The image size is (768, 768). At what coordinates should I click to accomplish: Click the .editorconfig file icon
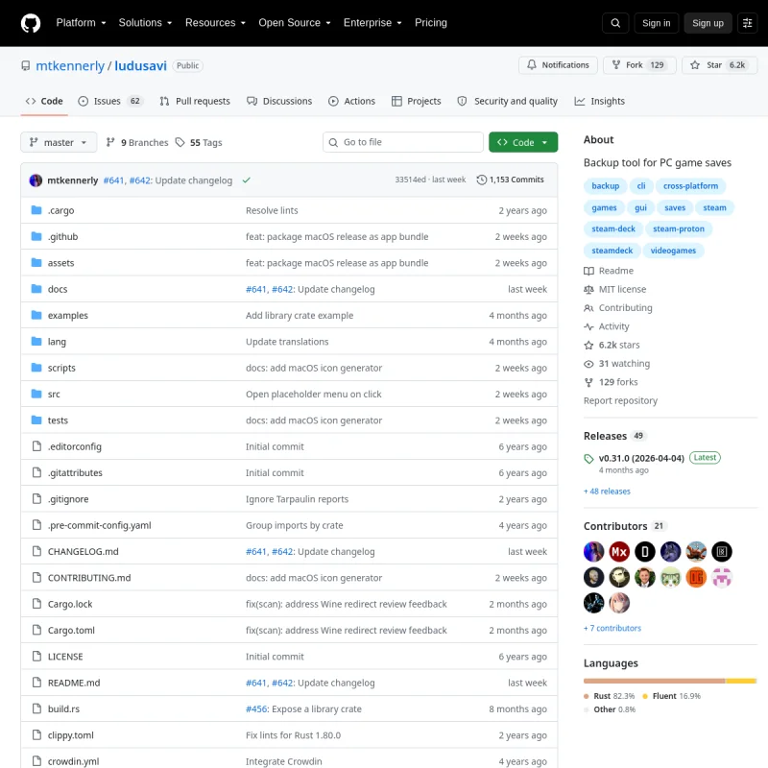36,446
